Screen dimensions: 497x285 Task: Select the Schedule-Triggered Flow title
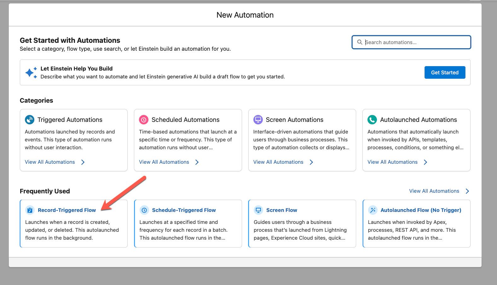pos(184,210)
